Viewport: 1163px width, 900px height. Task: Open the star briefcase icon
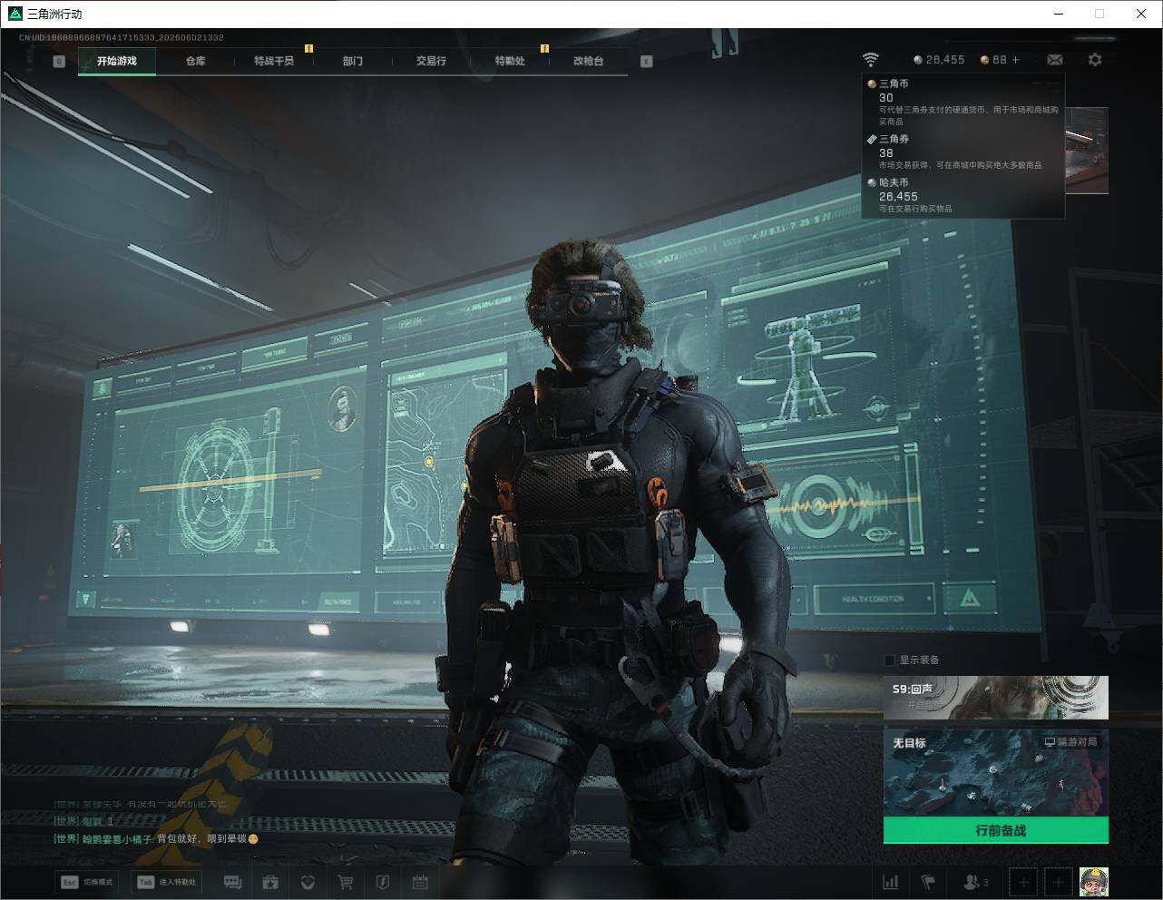270,882
